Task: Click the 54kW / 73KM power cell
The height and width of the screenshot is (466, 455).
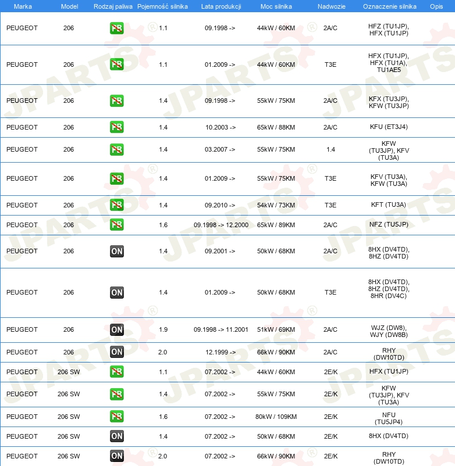Action: coord(276,205)
